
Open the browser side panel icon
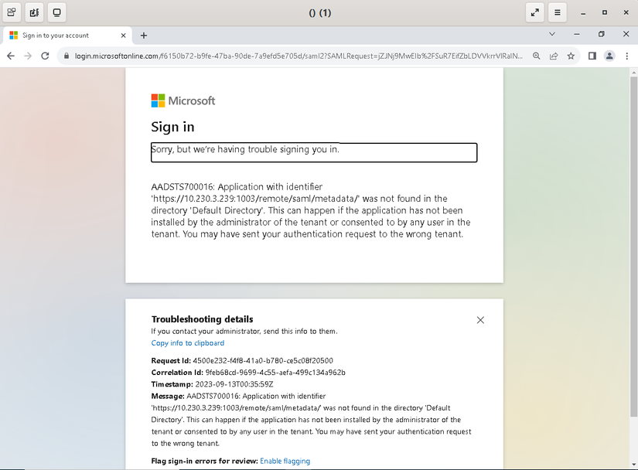pyautogui.click(x=592, y=56)
